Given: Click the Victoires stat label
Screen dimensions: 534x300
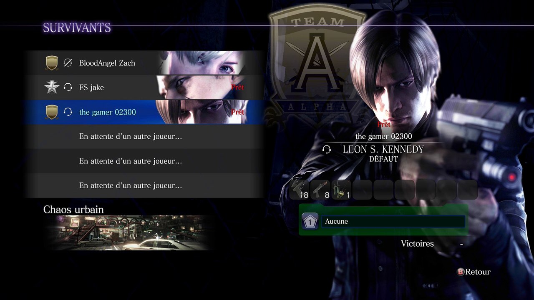Looking at the screenshot, I should pos(417,243).
